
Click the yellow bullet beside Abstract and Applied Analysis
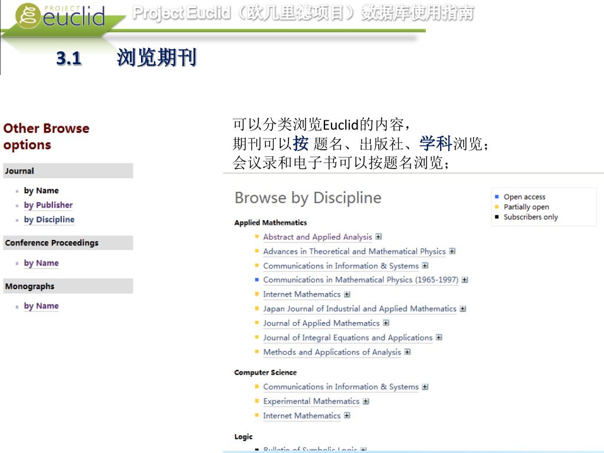[x=257, y=236]
